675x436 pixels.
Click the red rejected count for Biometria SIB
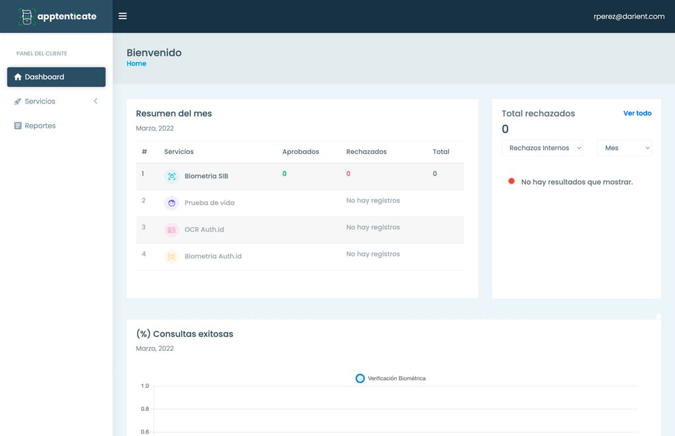348,173
